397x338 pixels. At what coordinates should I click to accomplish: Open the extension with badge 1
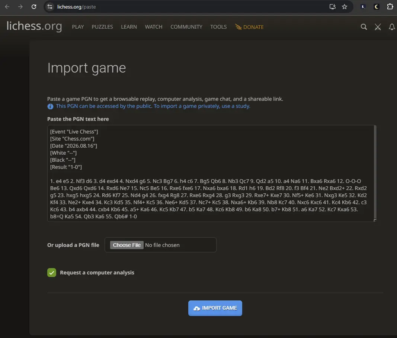[363, 7]
